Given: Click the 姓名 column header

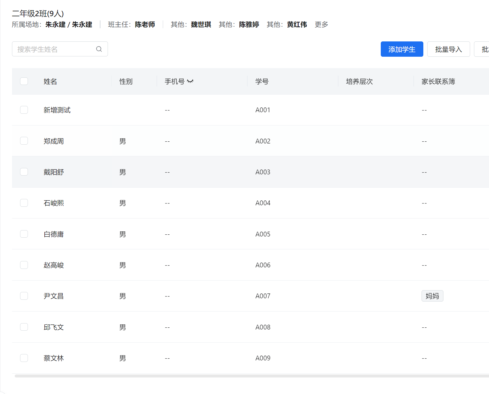Looking at the screenshot, I should pyautogui.click(x=50, y=81).
